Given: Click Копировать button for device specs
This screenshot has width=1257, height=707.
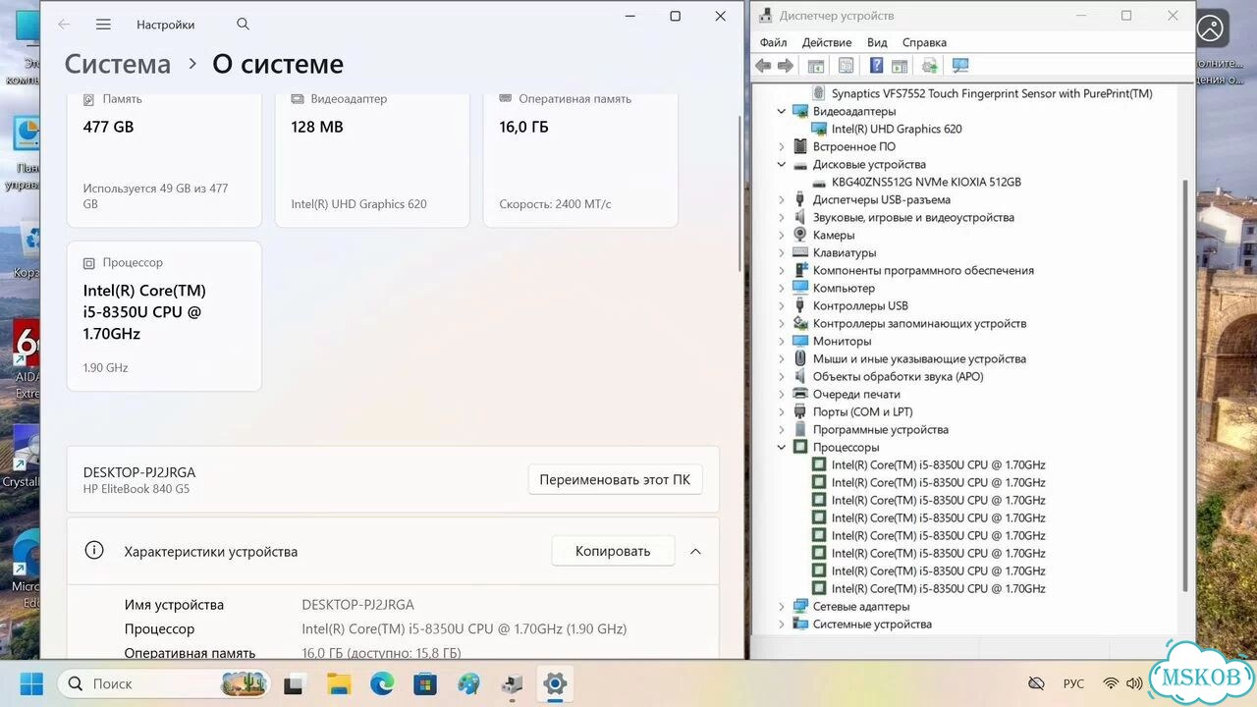Looking at the screenshot, I should [613, 551].
